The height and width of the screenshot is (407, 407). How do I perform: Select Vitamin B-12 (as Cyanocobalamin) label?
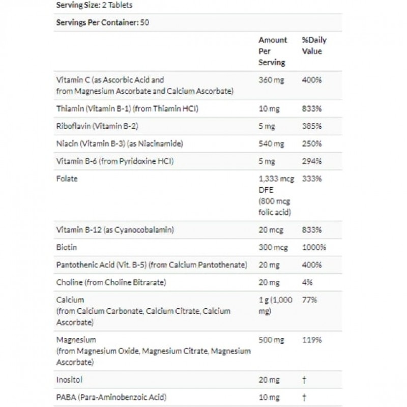[x=115, y=230]
